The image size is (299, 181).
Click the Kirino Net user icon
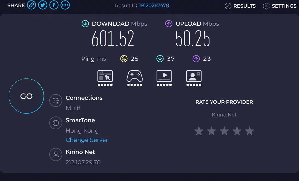[56, 155]
